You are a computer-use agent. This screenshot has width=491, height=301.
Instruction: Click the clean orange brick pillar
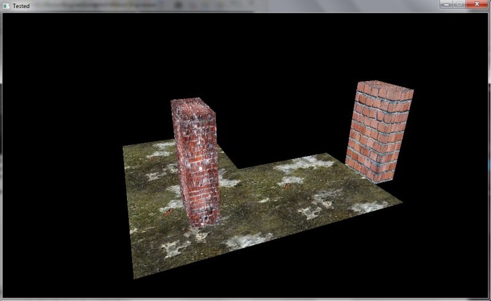379,131
